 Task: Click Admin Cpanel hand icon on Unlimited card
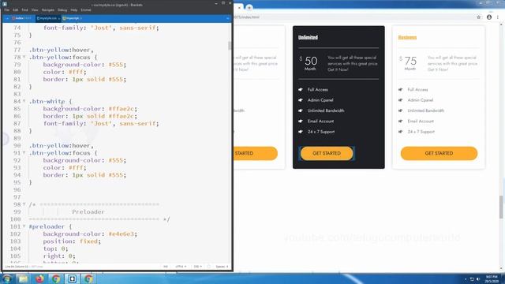pos(301,100)
